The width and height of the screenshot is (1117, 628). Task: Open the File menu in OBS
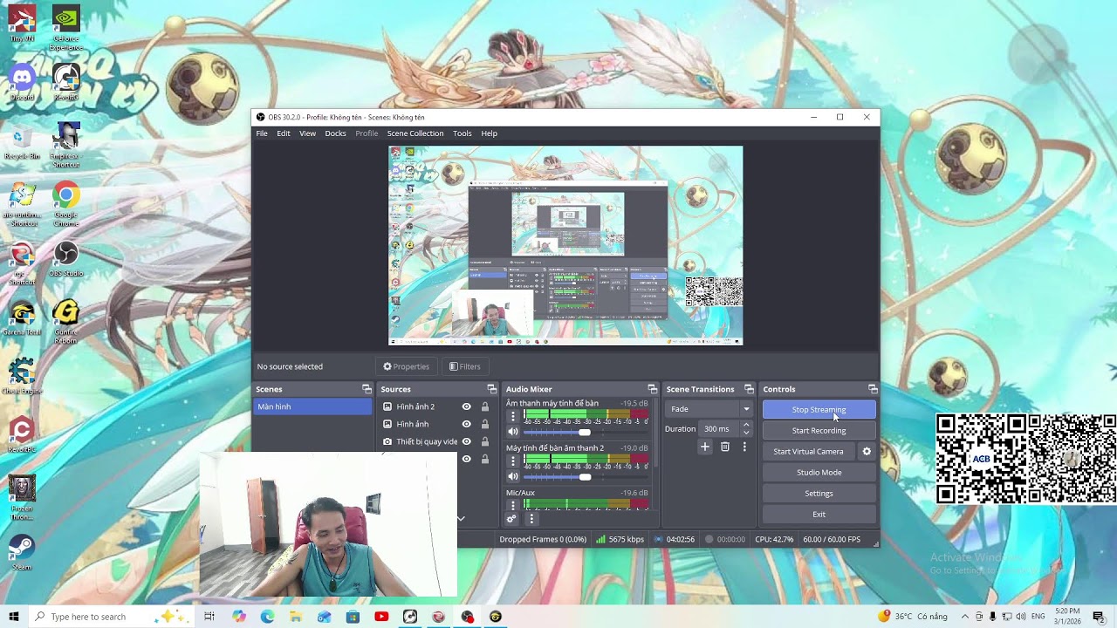[262, 133]
